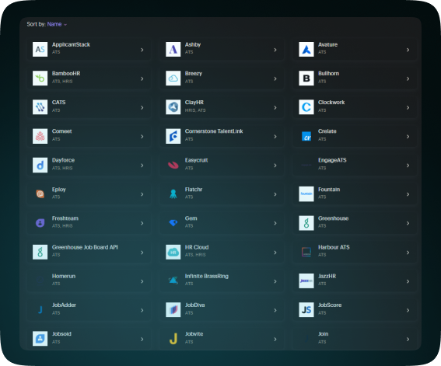The image size is (441, 366).
Task: Click the HR Cloud logo icon
Action: click(x=173, y=252)
